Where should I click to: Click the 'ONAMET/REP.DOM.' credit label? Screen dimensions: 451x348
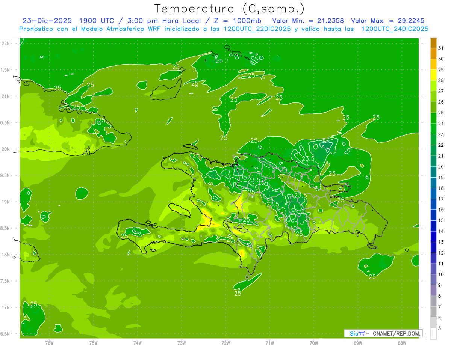[397, 333]
